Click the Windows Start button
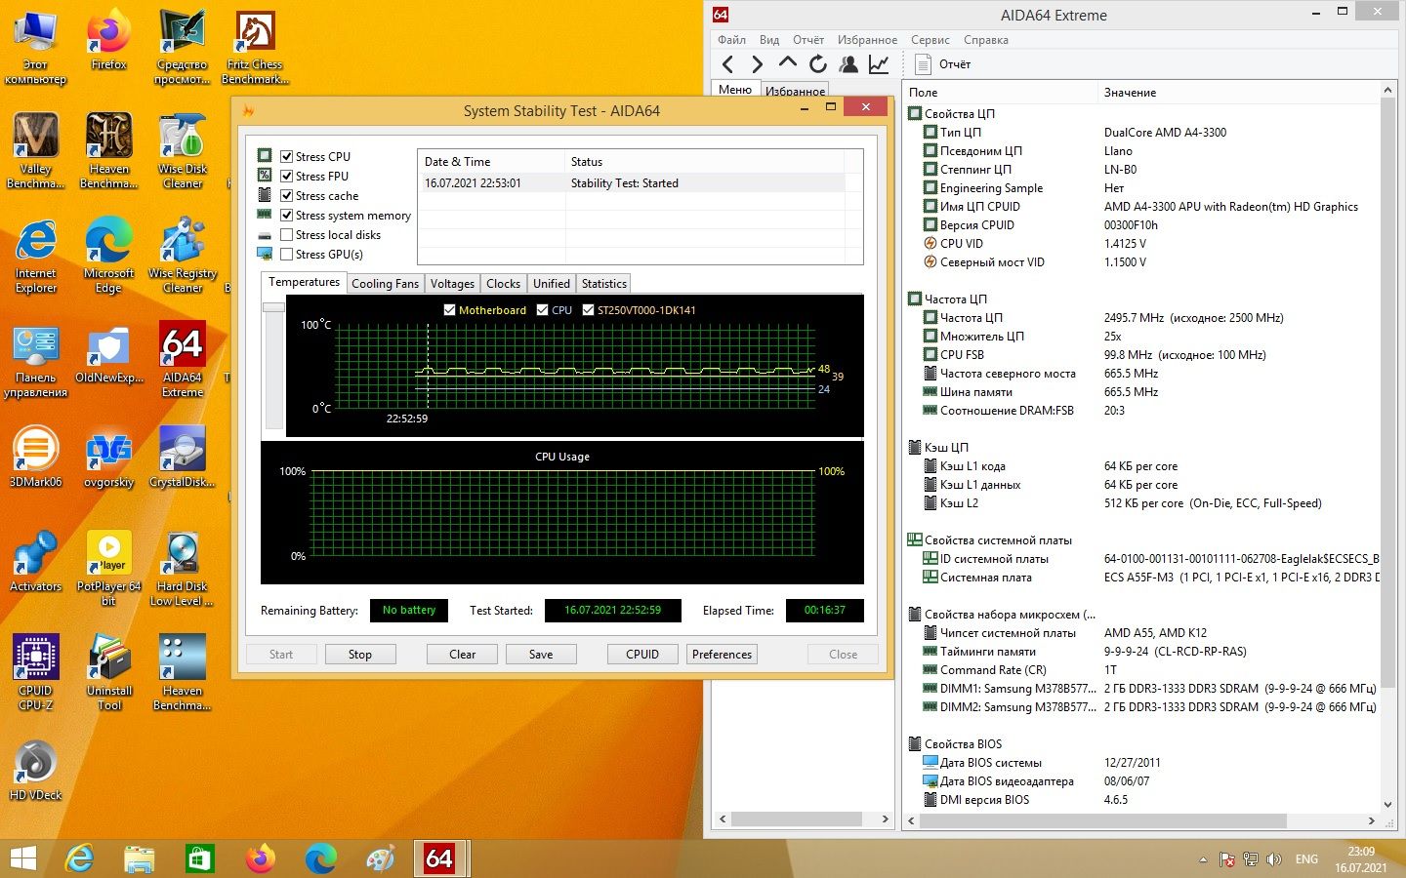Viewport: 1406px width, 878px height. point(22,858)
